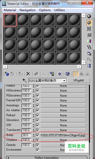This screenshot has width=95, height=159.
Task: Click the eyedropper pick material icon
Action: coord(25,81)
